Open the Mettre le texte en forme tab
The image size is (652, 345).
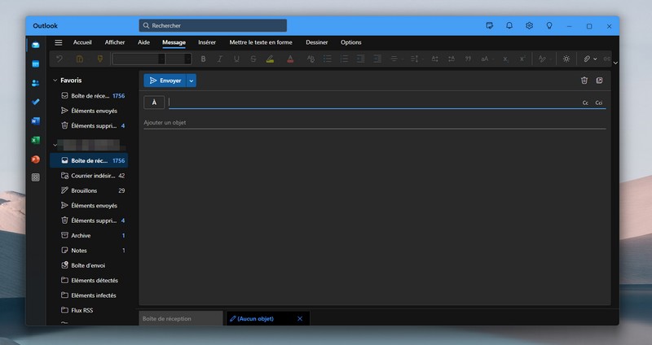260,42
